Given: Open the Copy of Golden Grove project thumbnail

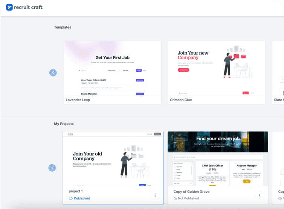Looking at the screenshot, I should (x=218, y=158).
